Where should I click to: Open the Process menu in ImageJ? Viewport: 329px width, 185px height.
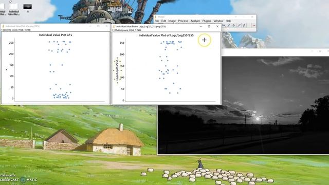(183, 21)
